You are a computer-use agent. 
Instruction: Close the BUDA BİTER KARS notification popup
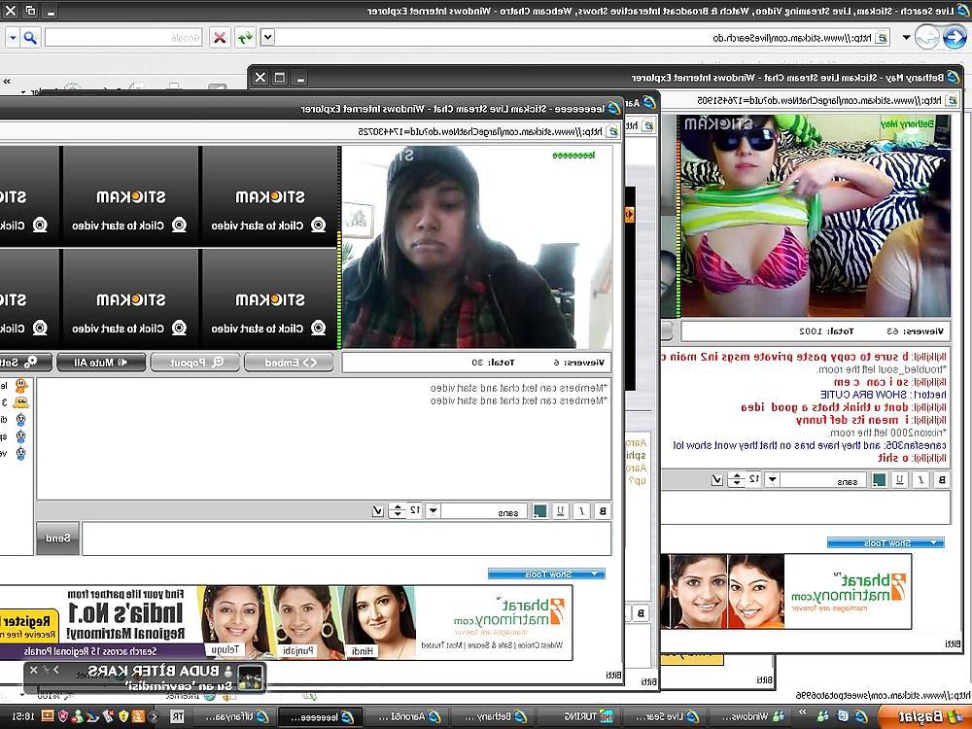coord(33,670)
